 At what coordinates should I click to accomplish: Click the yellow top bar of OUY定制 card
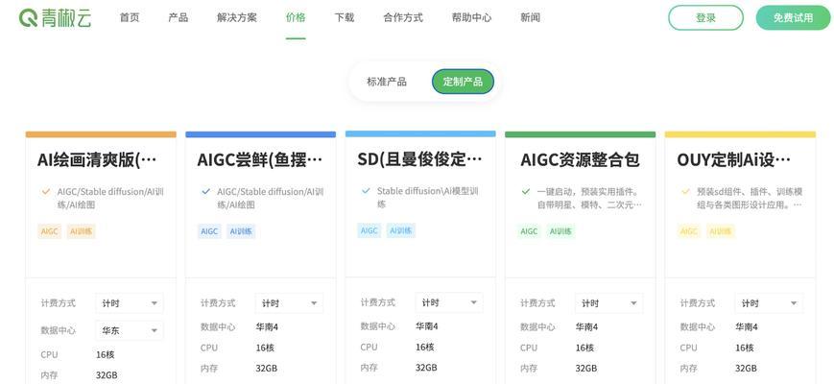(740, 134)
